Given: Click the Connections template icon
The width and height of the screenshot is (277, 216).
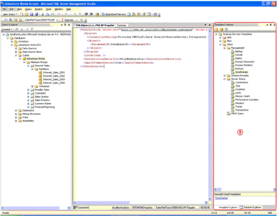Looking at the screenshot, I should pos(233,82).
